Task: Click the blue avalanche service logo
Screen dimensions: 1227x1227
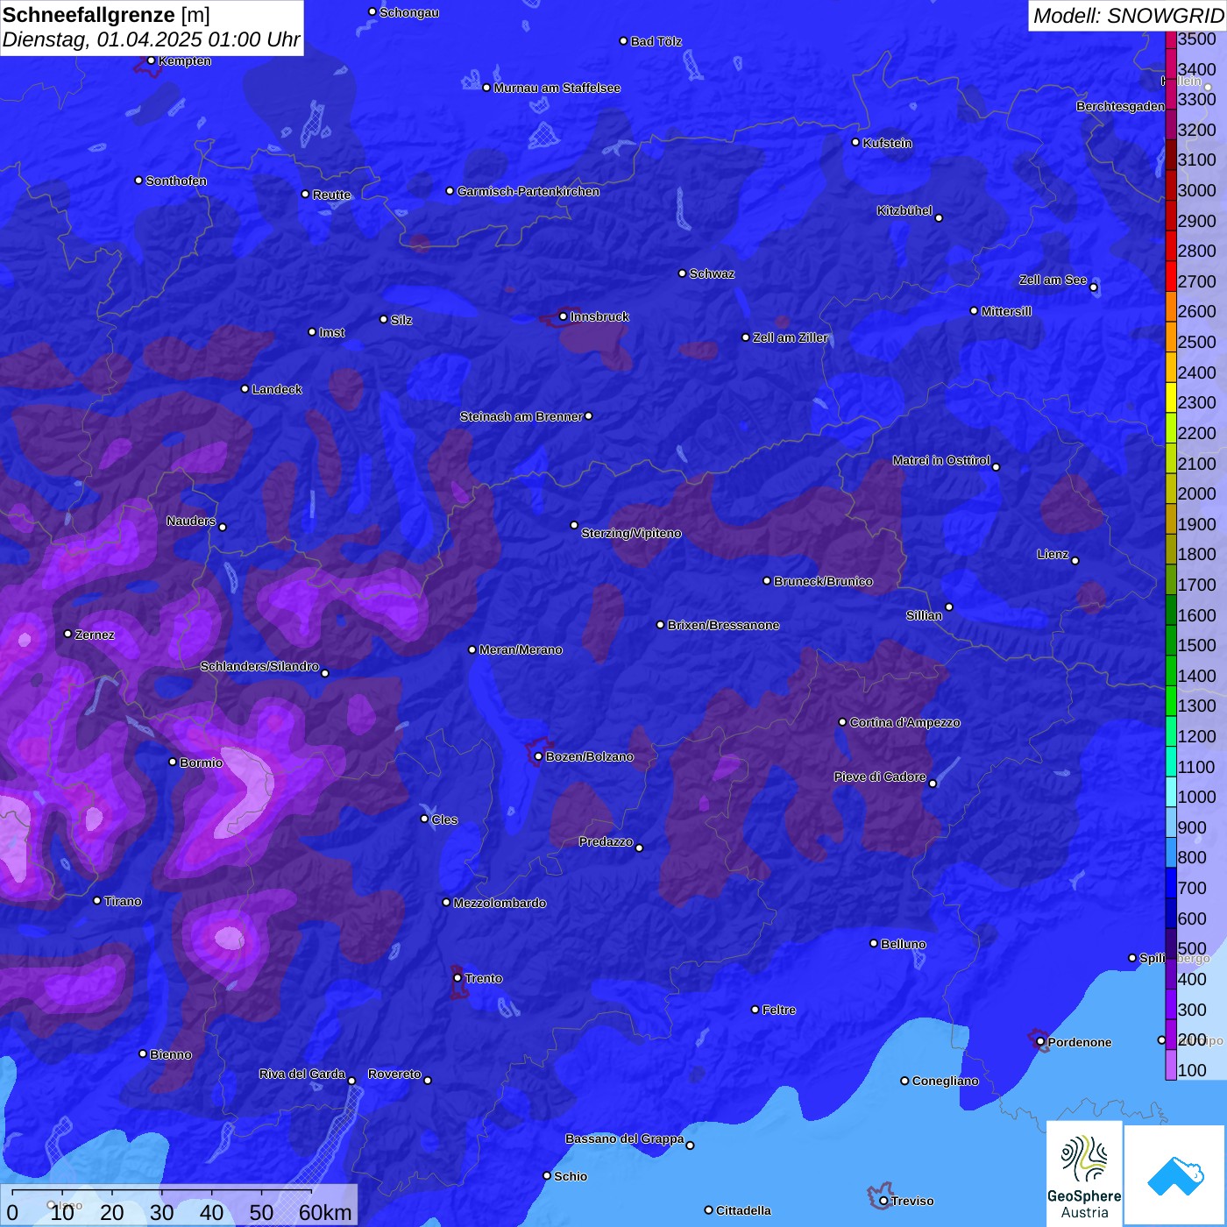Action: (x=1175, y=1175)
